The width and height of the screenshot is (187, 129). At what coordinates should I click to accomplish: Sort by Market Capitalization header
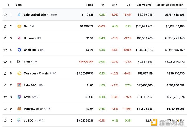click(170, 5)
